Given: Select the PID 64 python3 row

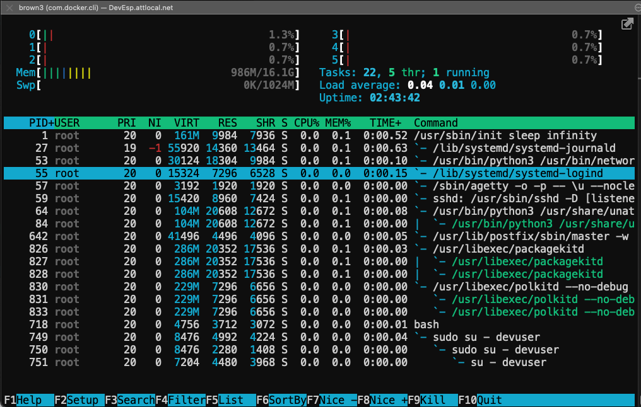Looking at the screenshot, I should coord(319,212).
